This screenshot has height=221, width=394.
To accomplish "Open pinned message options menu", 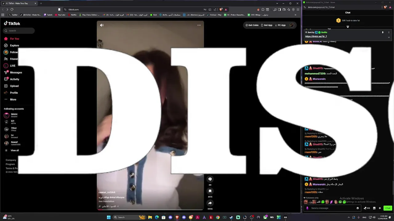I will pos(389,32).
